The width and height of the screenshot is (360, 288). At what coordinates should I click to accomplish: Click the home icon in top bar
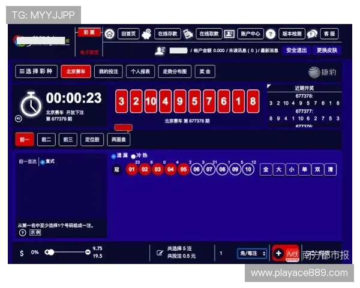(x=109, y=34)
